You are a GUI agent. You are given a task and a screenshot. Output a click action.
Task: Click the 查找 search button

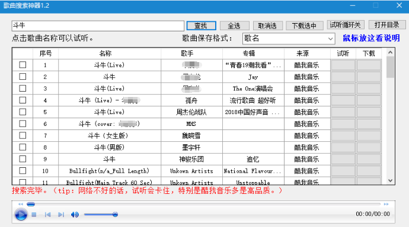tap(201, 26)
